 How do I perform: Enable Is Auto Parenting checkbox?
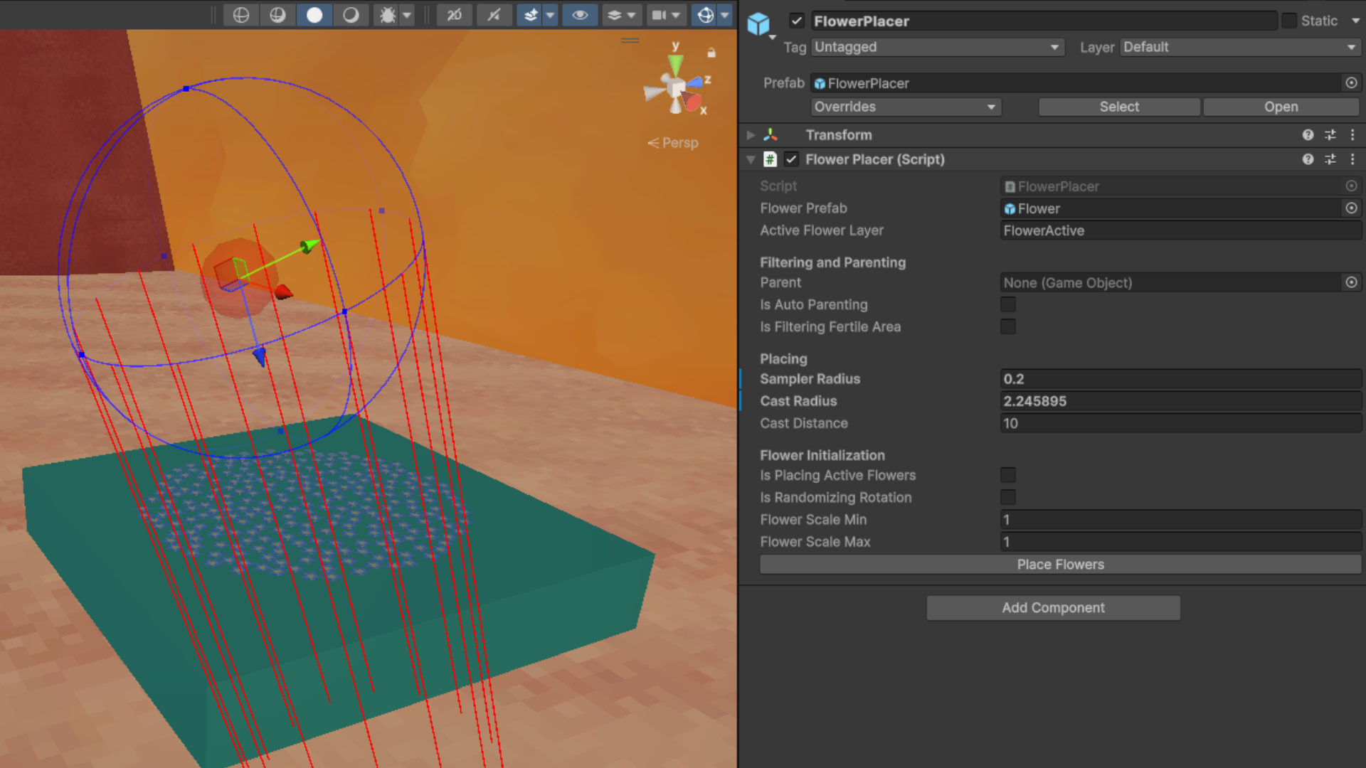pos(1008,305)
